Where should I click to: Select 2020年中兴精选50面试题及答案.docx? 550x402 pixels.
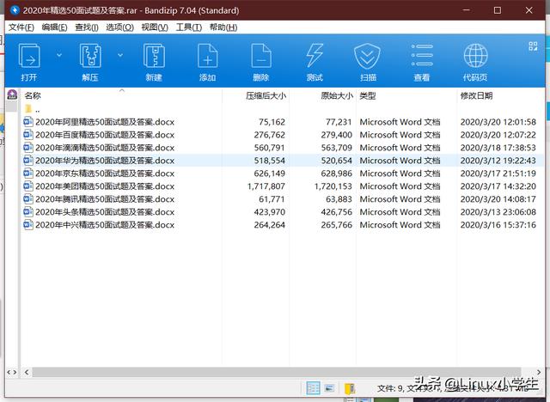pyautogui.click(x=105, y=225)
